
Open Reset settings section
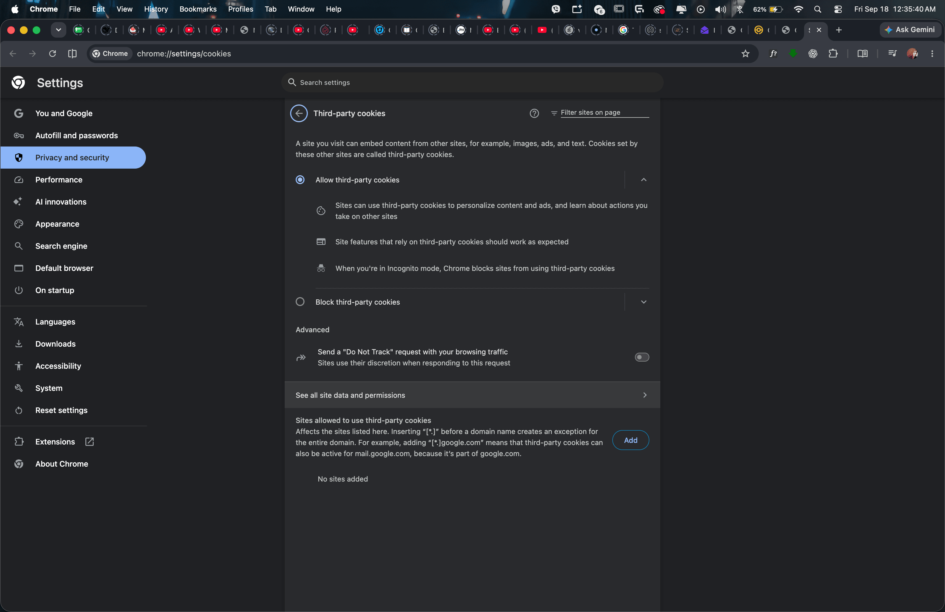pos(61,410)
